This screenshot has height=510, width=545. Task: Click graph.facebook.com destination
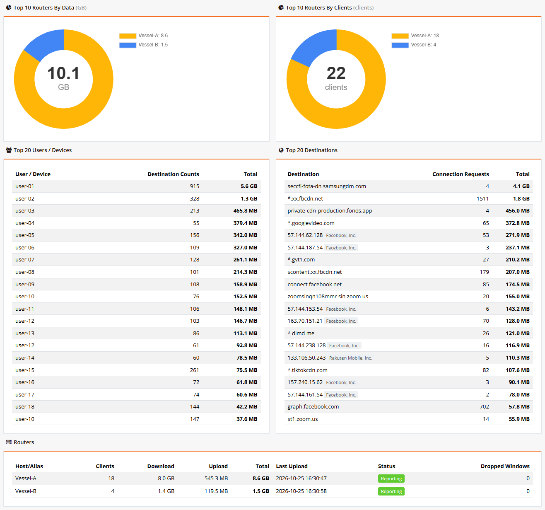(x=313, y=407)
